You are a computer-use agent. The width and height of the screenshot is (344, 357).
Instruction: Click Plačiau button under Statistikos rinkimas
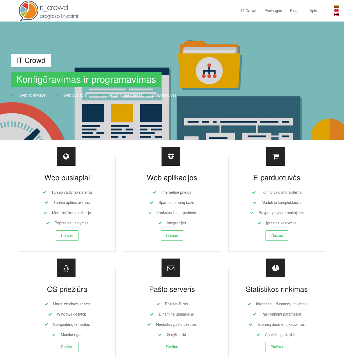click(277, 347)
